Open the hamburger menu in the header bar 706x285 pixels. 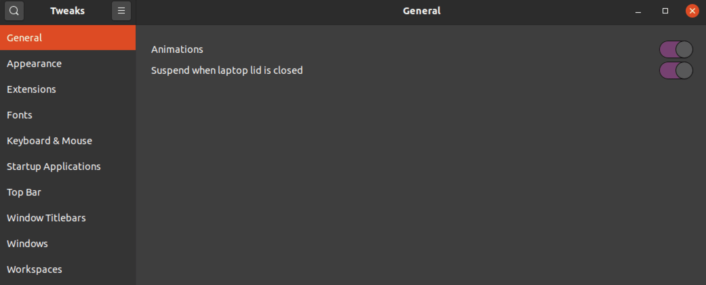coord(121,11)
